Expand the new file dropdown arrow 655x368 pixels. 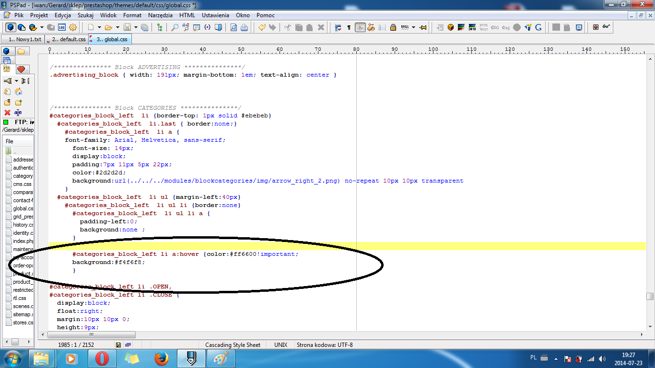tap(99, 27)
